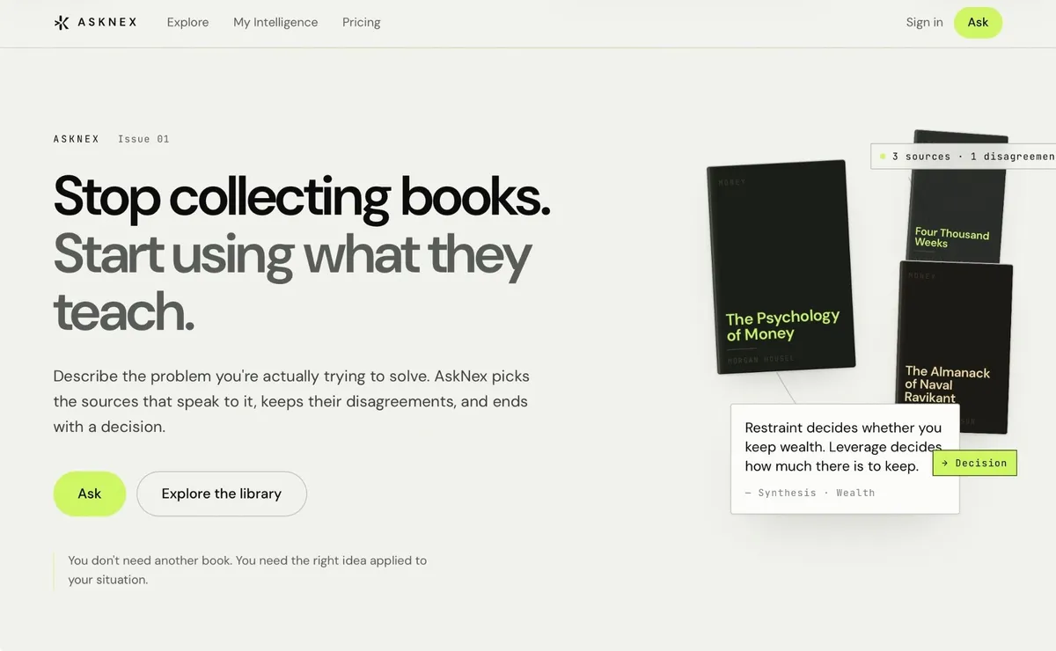Screen dimensions: 1056x651
Task: Open the Pricing page link
Action: click(362, 23)
